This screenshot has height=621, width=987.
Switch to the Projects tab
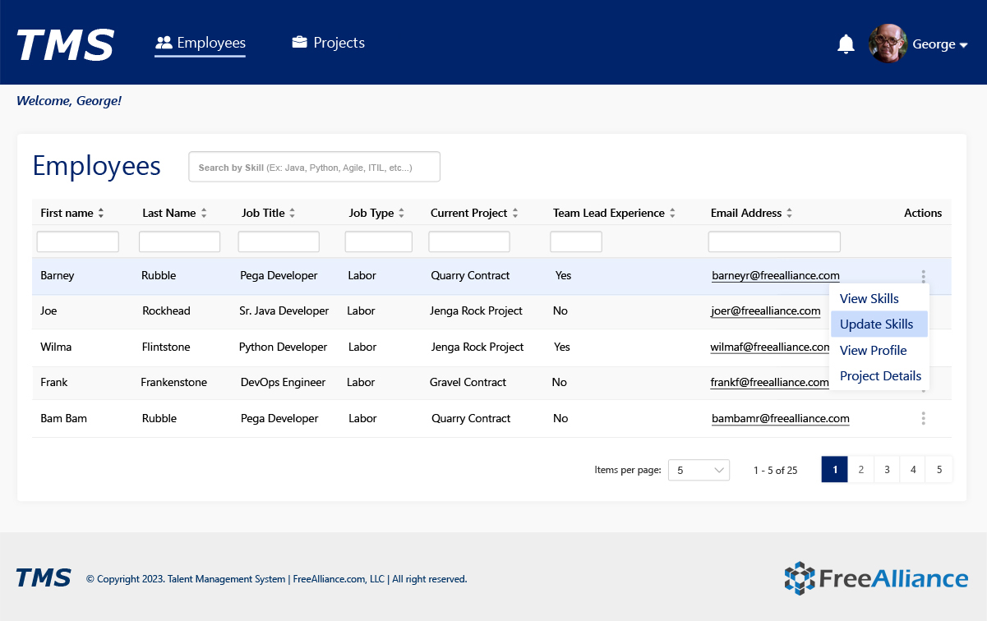(329, 43)
